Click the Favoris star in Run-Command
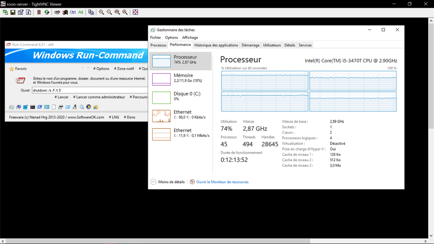434x244 pixels. click(12, 69)
